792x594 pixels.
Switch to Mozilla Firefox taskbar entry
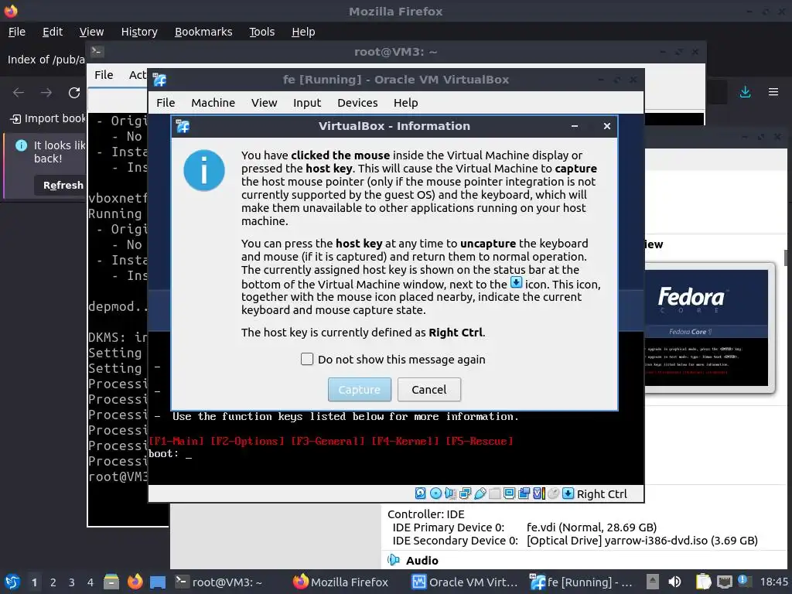coord(340,582)
